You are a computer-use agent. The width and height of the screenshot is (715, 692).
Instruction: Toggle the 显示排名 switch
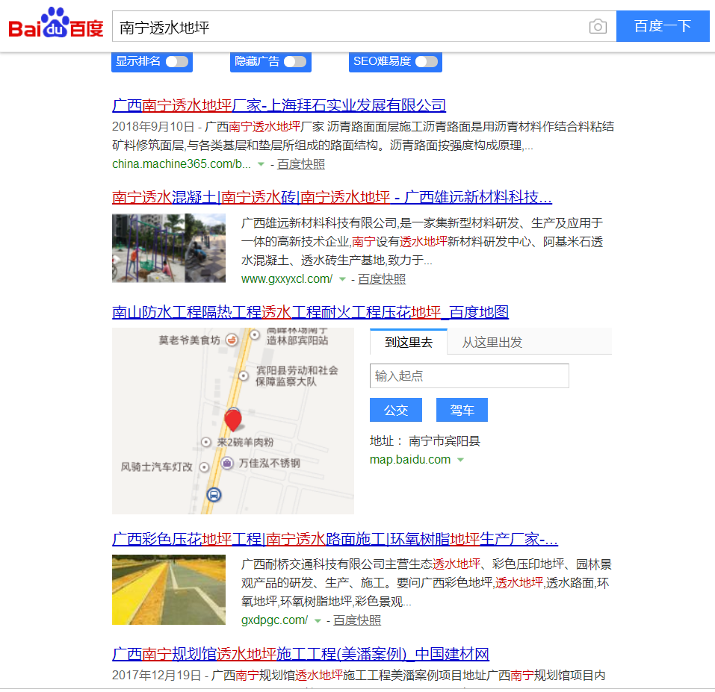click(177, 61)
